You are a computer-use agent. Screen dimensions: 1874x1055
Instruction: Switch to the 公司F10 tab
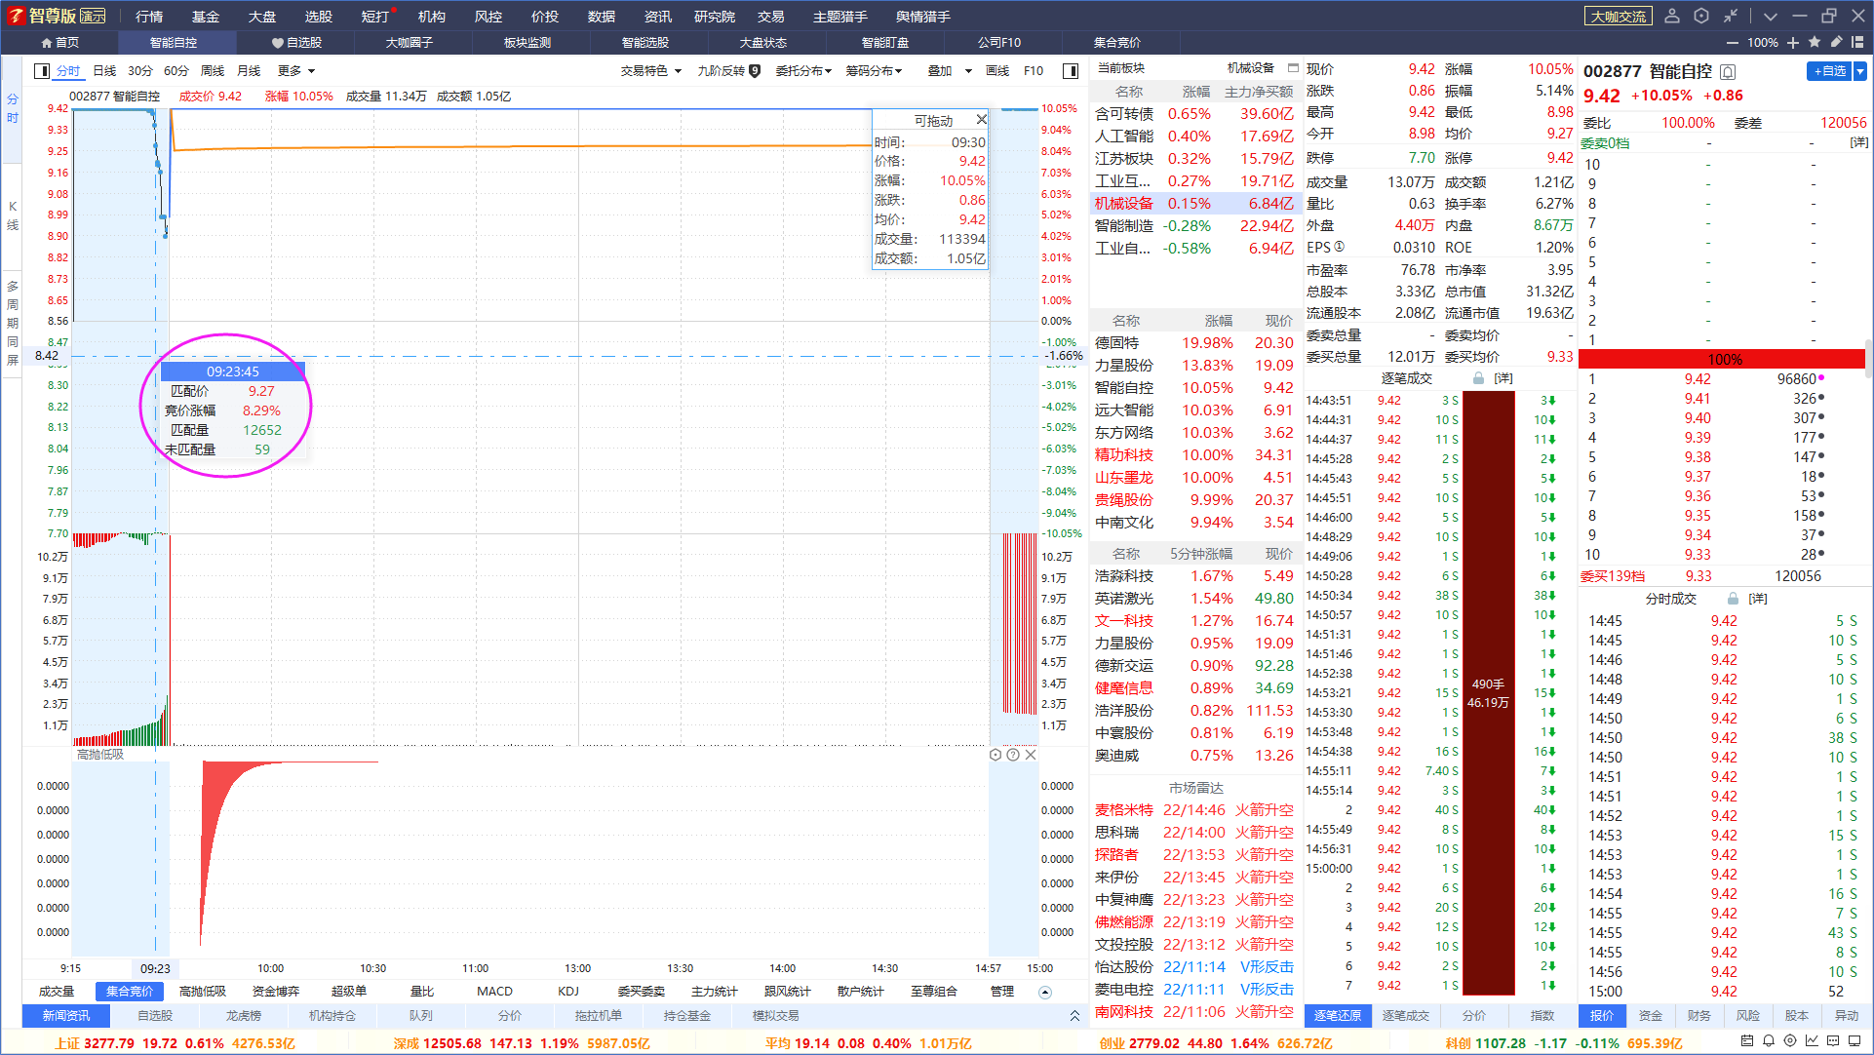tap(999, 43)
